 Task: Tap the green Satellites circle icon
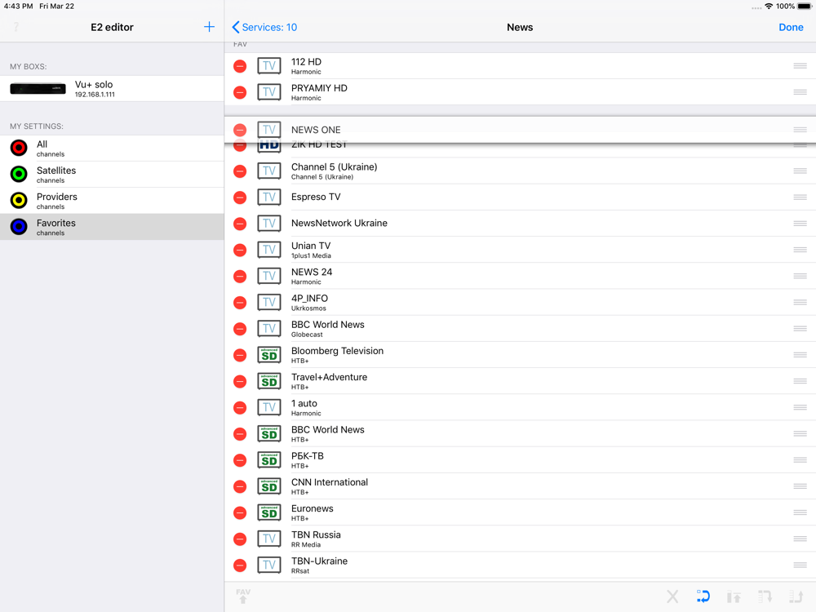(19, 174)
